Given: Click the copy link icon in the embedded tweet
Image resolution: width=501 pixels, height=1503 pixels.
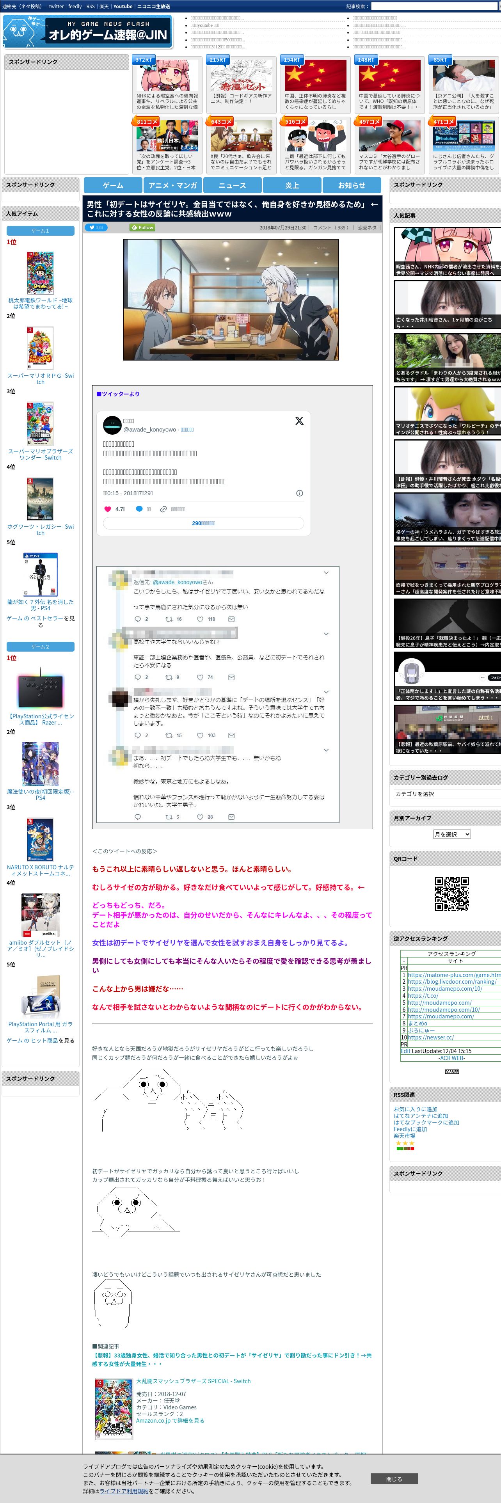Looking at the screenshot, I should 164,509.
